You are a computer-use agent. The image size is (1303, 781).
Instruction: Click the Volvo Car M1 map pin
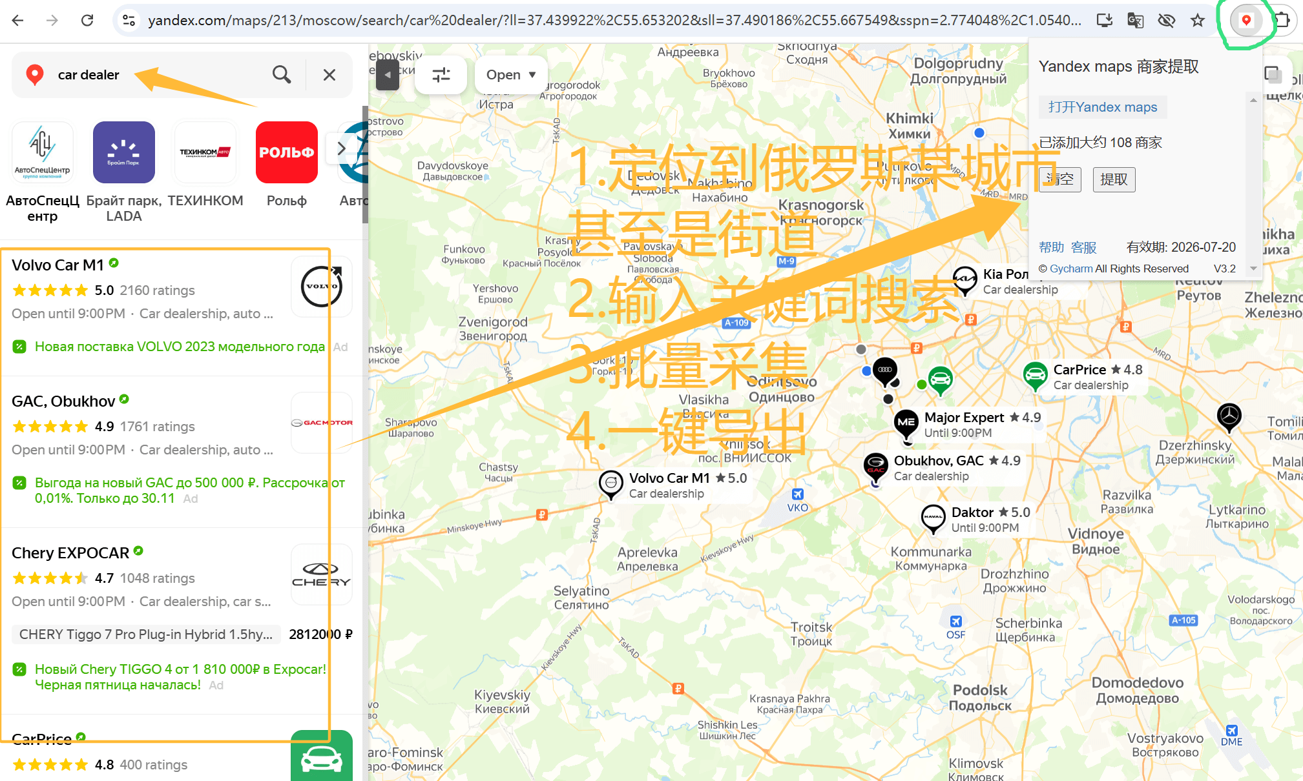click(610, 484)
